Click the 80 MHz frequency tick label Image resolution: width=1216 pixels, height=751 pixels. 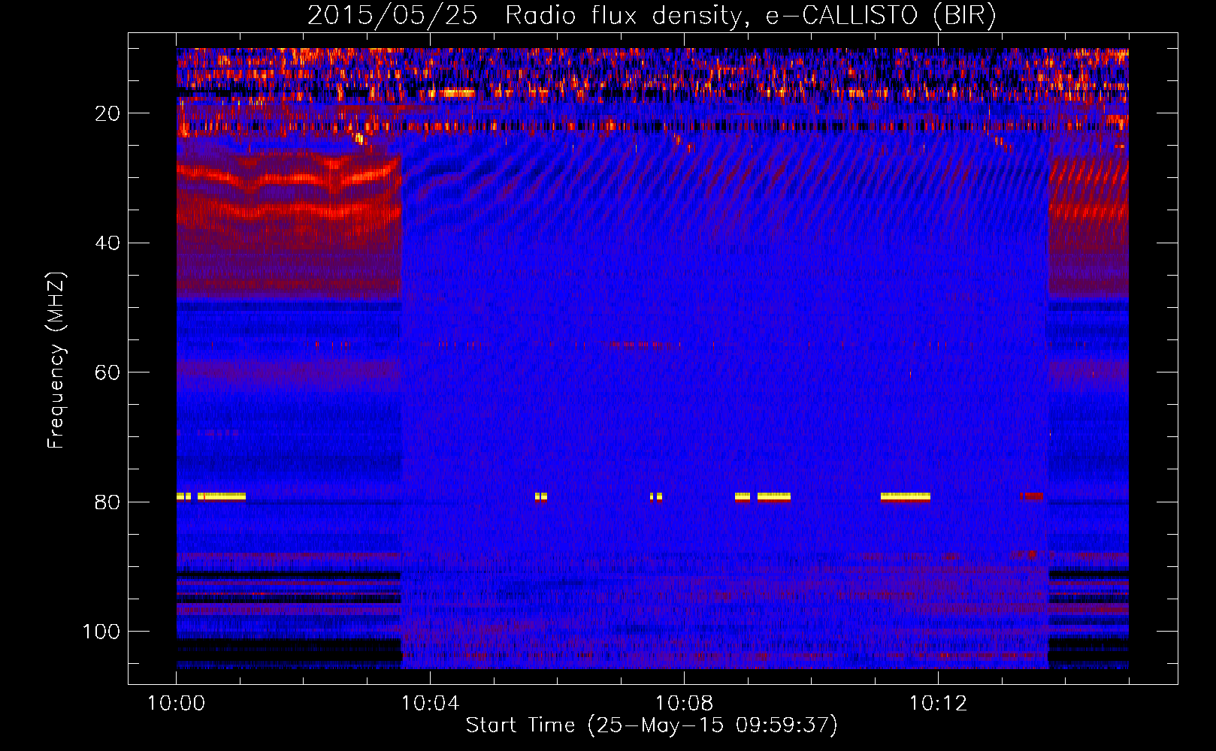click(107, 502)
